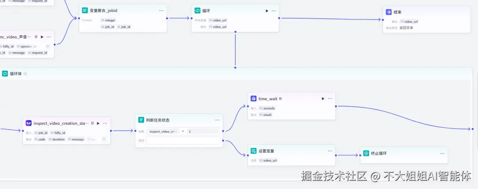Screen dimensions: 478x189
Task: Click the 循环 node's loop icon
Action: point(197,11)
